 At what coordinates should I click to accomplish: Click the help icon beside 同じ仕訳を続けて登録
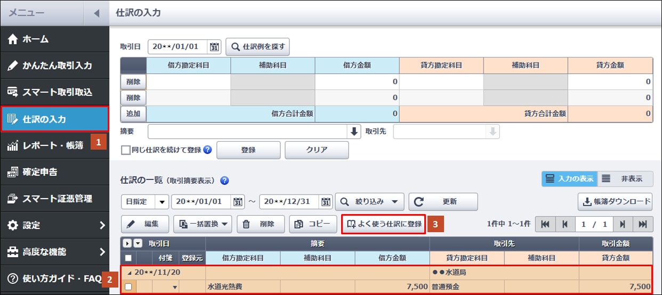[208, 150]
